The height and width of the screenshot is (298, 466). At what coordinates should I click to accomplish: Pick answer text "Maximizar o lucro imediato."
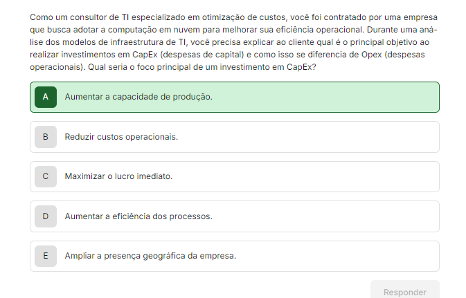click(118, 176)
